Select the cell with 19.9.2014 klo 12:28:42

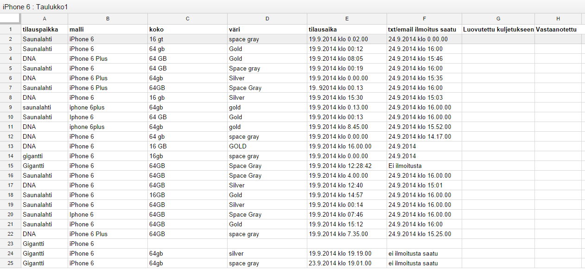(x=347, y=166)
